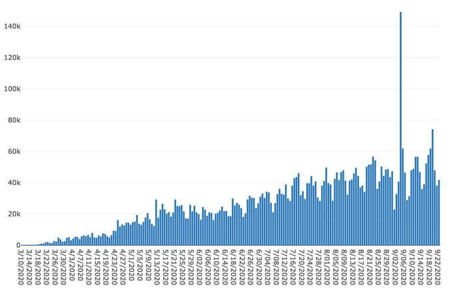Click the 100k y-axis label
This screenshot has height=291, width=453.
12,89
